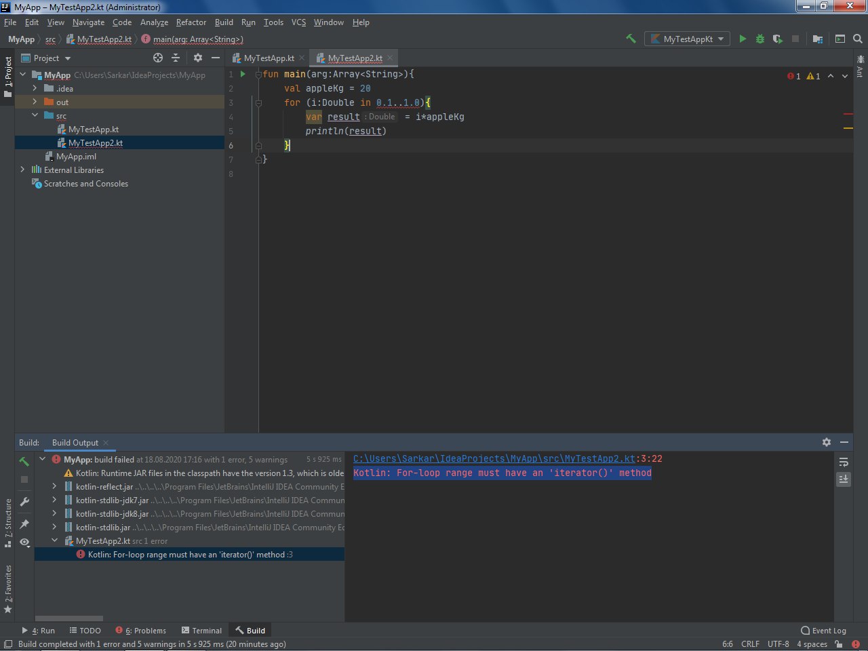The width and height of the screenshot is (868, 651).
Task: Toggle the read-only lock icon in the status bar
Action: click(x=839, y=644)
